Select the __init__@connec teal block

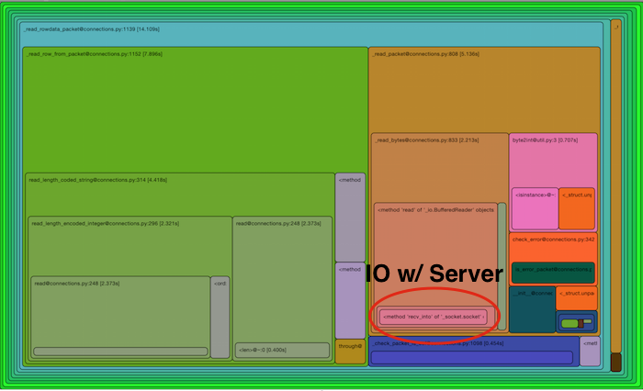(x=532, y=309)
